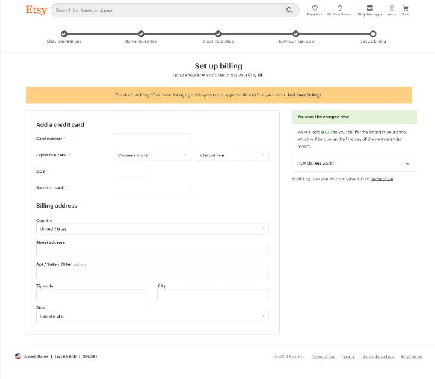The height and width of the screenshot is (379, 435).
Task: Go to Stock your shop step
Action: 218,41
